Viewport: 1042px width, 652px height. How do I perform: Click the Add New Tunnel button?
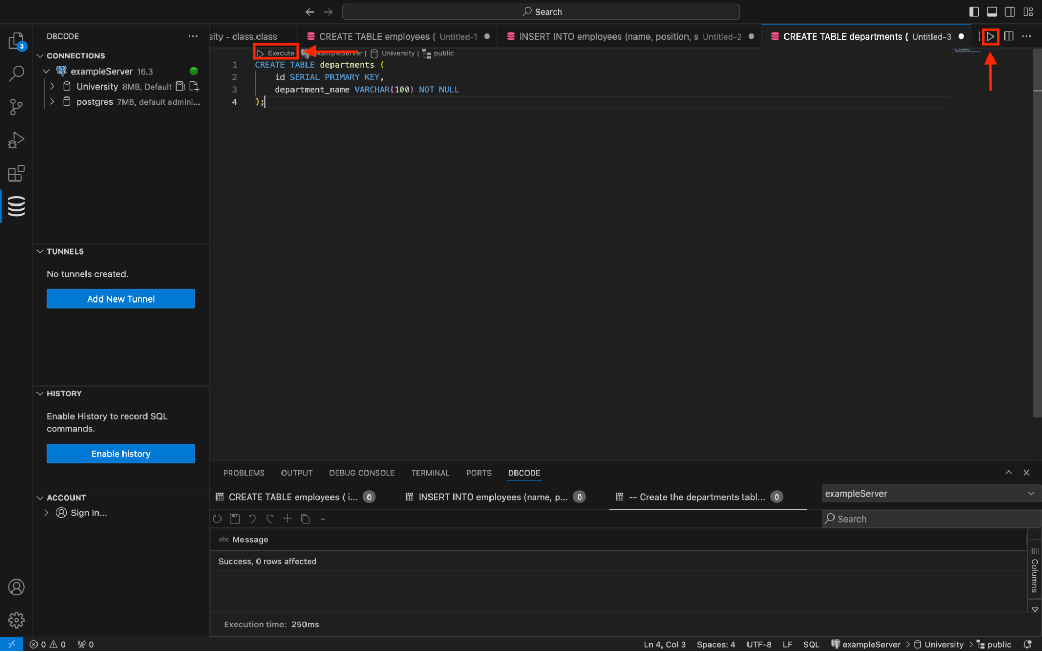(x=120, y=298)
